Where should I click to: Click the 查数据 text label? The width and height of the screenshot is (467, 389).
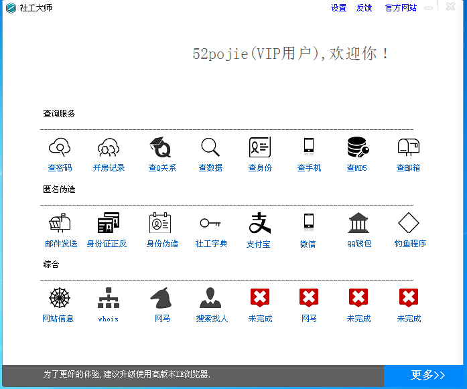point(210,168)
